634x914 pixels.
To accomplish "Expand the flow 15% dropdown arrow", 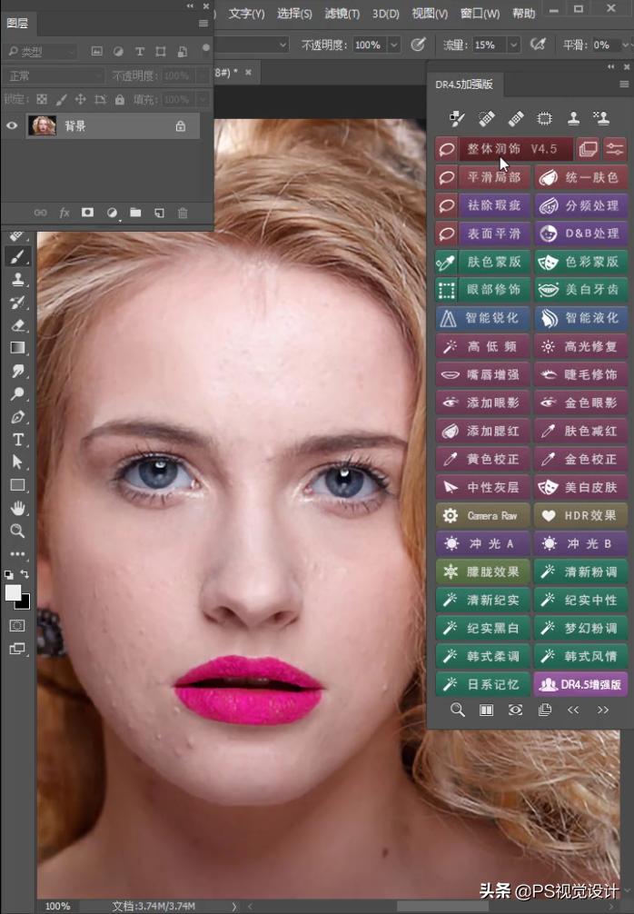I will (513, 45).
